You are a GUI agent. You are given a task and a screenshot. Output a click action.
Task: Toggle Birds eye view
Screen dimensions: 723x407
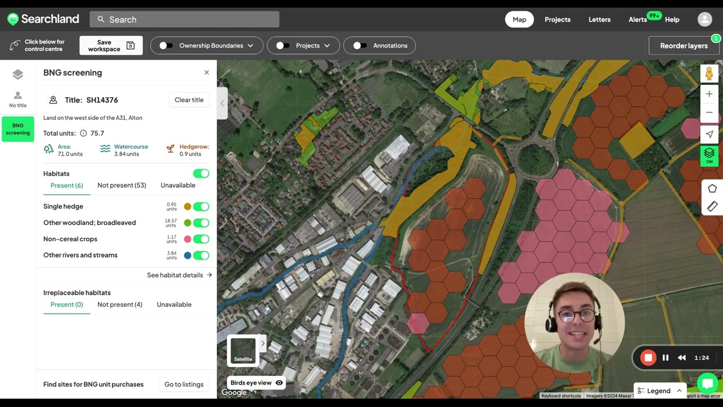pyautogui.click(x=256, y=383)
